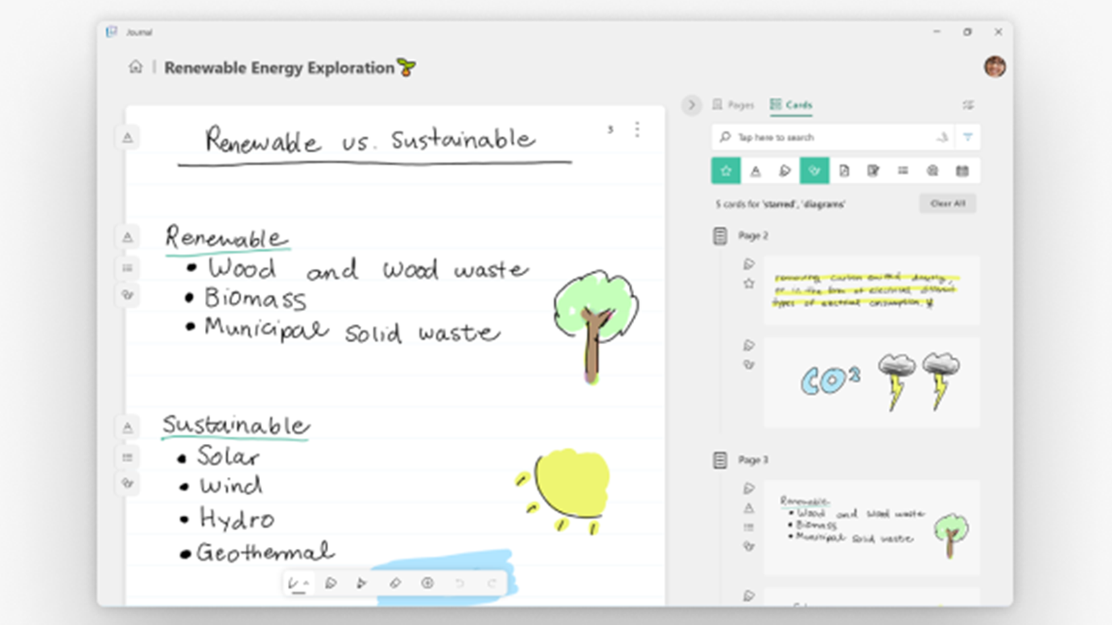Select the Cards tab
This screenshot has height=625, width=1112.
791,105
